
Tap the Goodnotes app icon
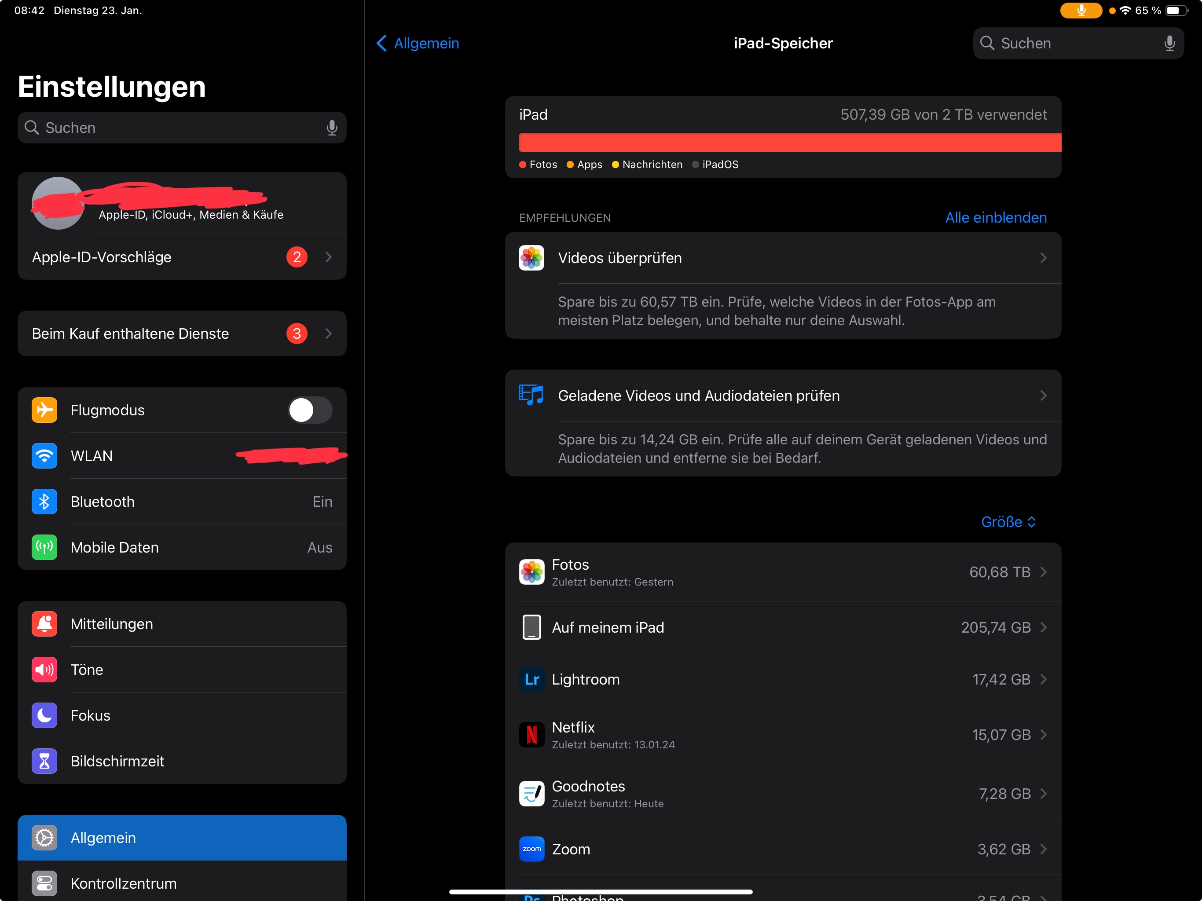(531, 793)
